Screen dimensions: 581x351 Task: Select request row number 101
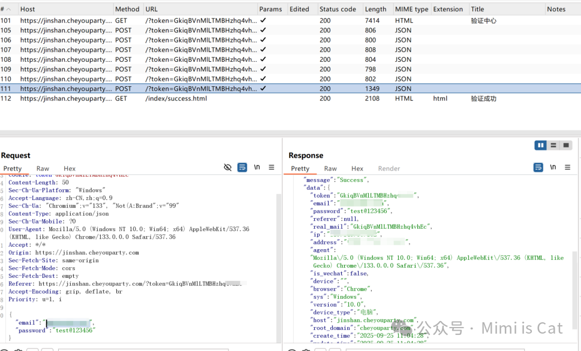[290, 21]
